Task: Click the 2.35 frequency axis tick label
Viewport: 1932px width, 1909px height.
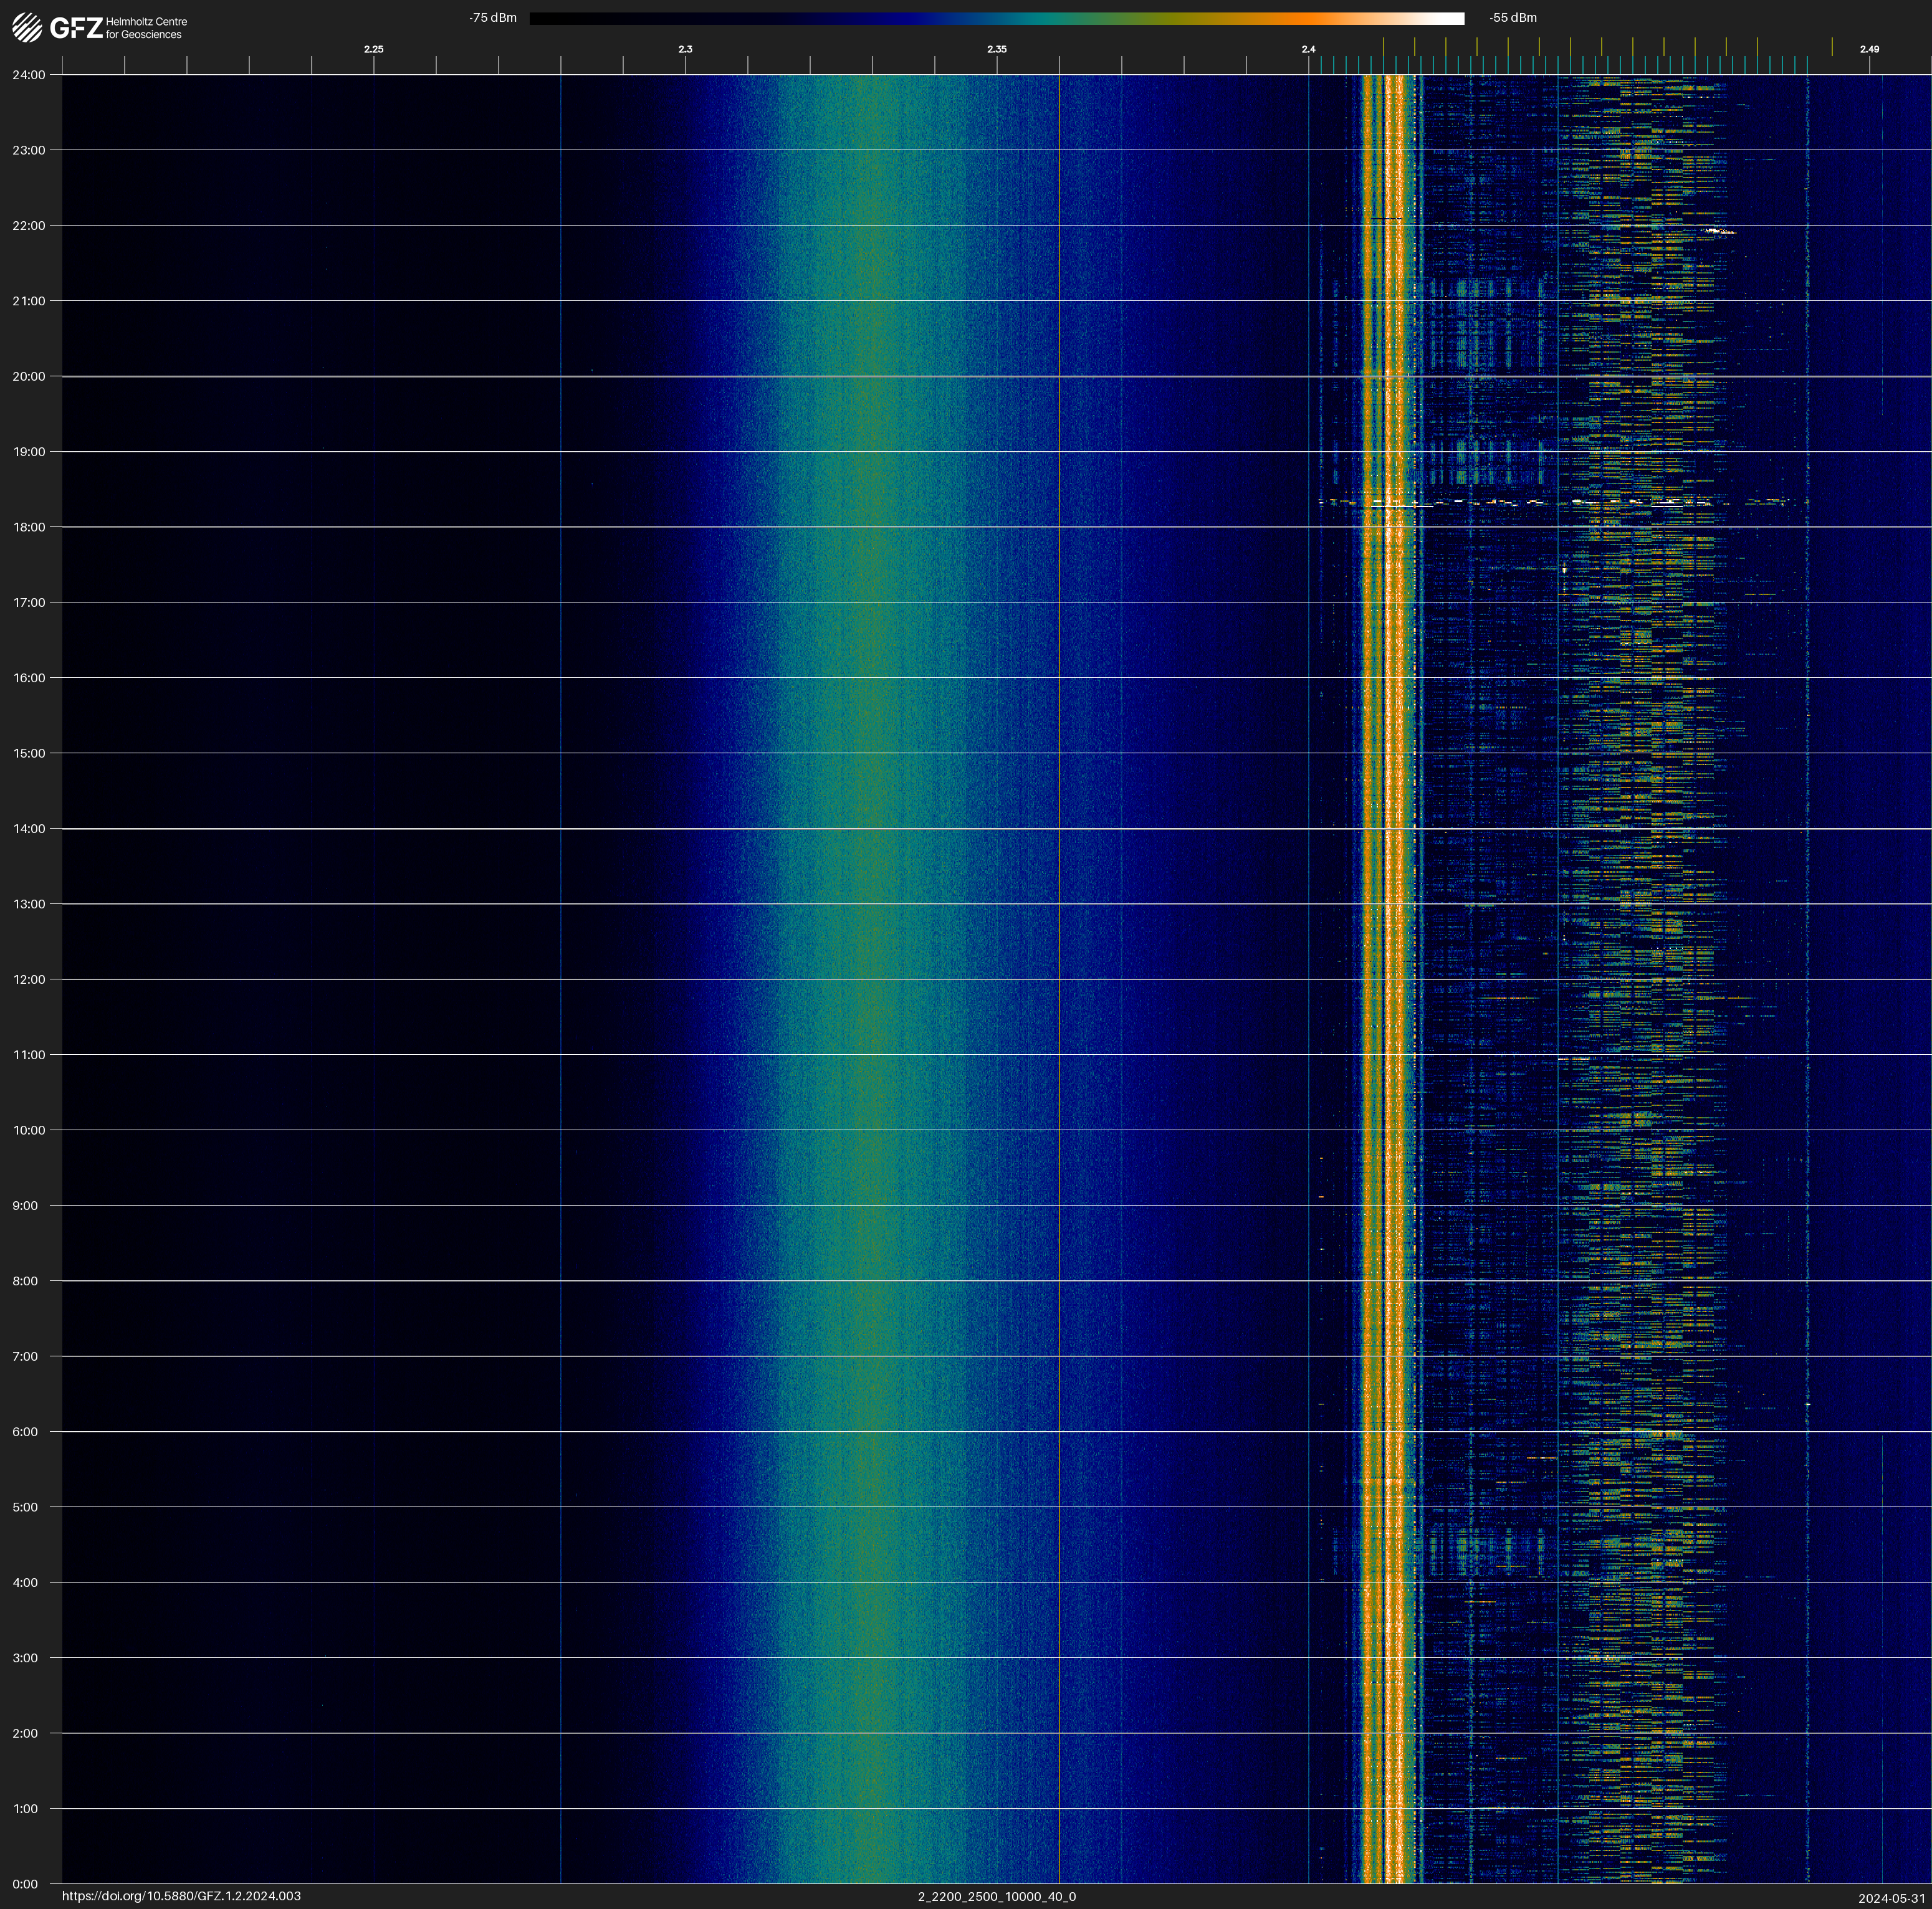Action: (997, 49)
